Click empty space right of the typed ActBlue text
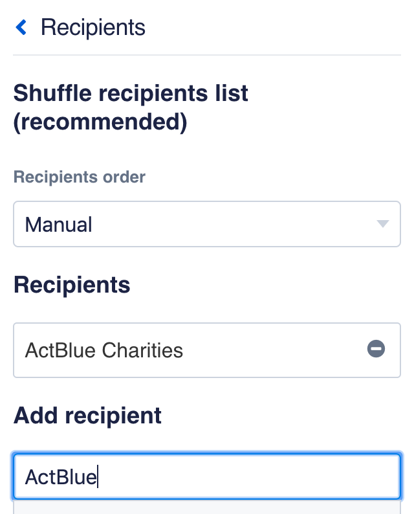Image resolution: width=414 pixels, height=514 pixels. click(246, 477)
